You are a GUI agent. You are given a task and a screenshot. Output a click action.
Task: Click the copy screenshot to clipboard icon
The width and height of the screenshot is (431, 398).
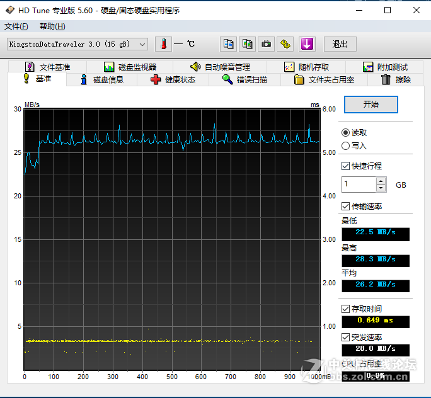click(248, 44)
